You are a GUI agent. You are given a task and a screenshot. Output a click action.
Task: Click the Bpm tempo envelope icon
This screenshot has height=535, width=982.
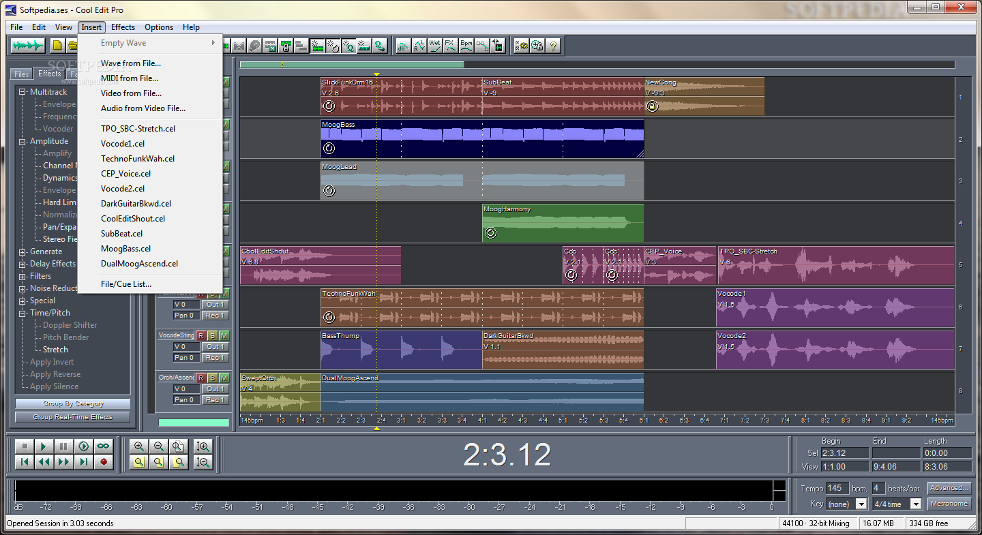tap(466, 46)
